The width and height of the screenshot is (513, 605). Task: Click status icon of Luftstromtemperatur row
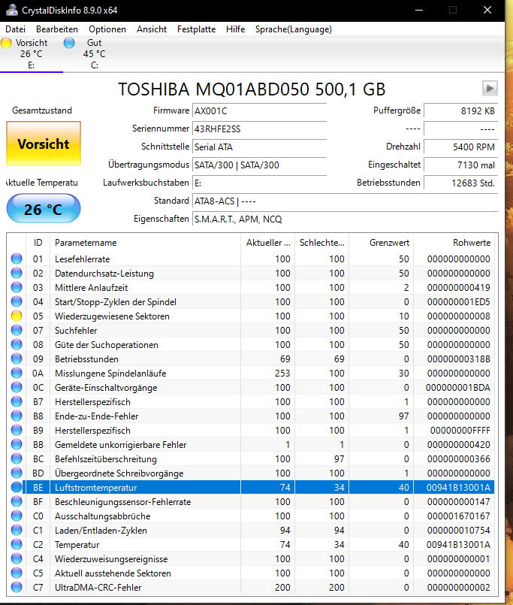click(x=17, y=487)
